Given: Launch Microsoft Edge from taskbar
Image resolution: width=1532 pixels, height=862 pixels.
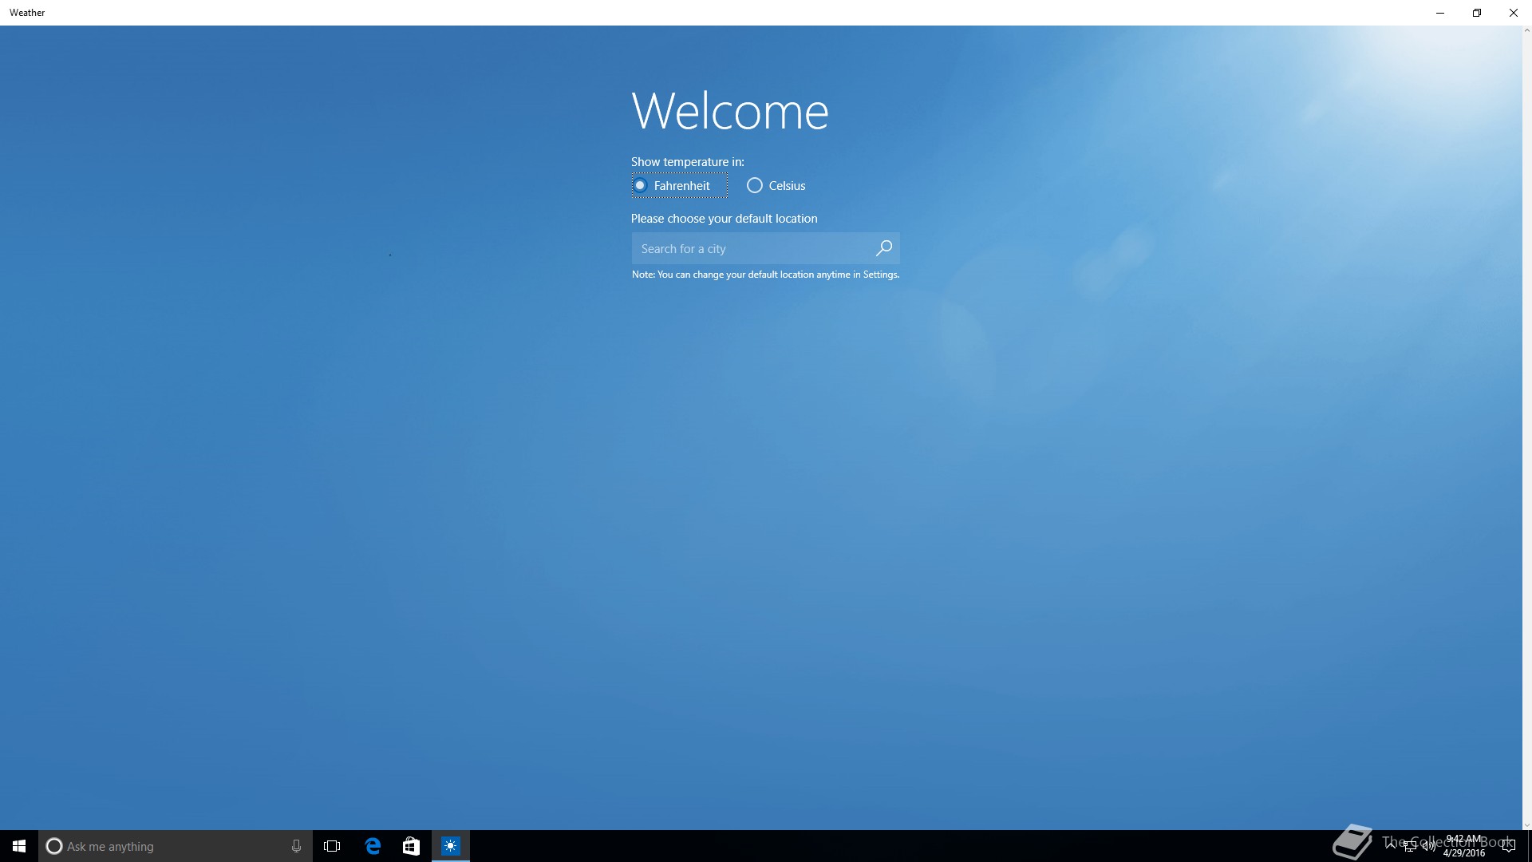Looking at the screenshot, I should coord(373,846).
